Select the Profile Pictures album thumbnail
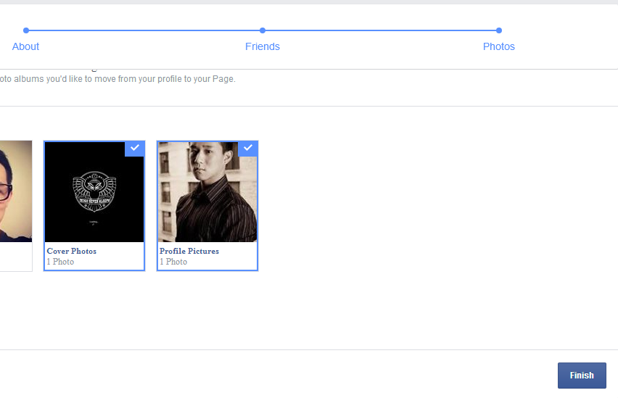This screenshot has width=618, height=398. pyautogui.click(x=207, y=192)
